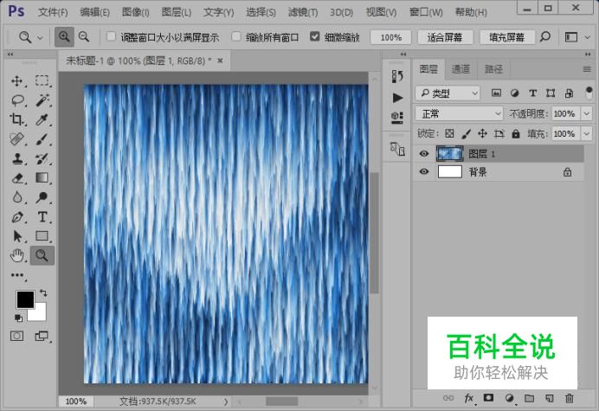Select the Clone Stamp tool
Screen dimensions: 599x411
(x=16, y=158)
